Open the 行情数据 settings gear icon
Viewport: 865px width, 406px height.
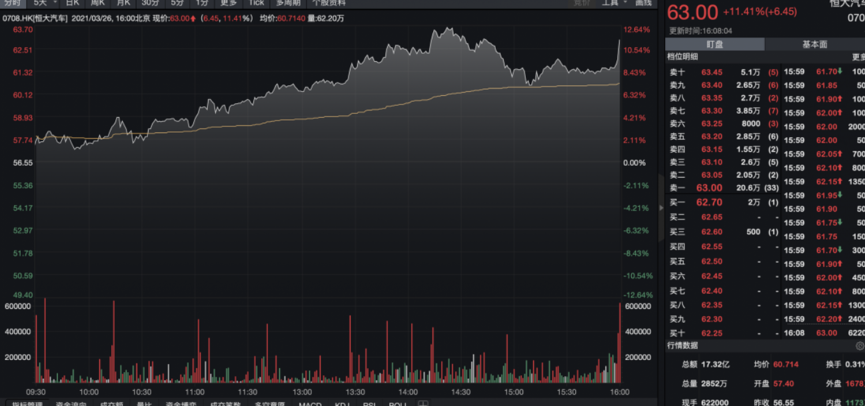(x=860, y=346)
